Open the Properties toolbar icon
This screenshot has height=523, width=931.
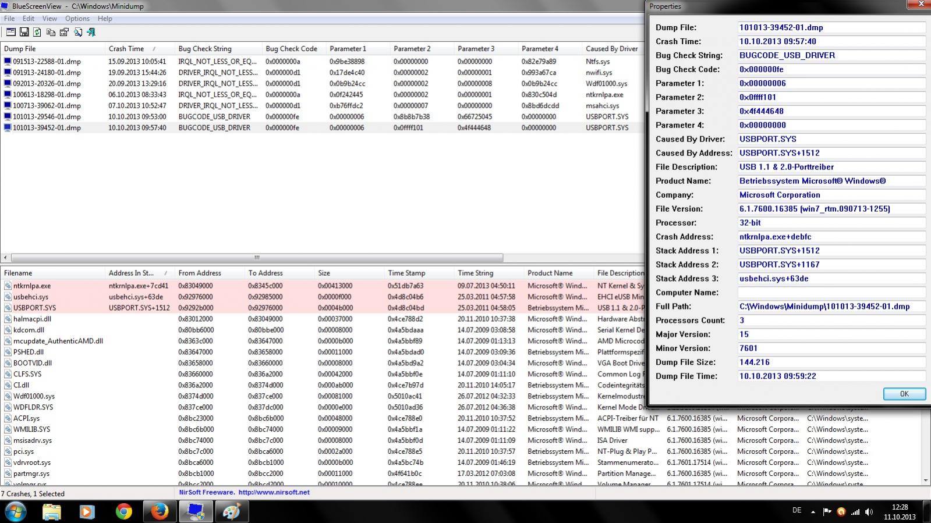64,33
